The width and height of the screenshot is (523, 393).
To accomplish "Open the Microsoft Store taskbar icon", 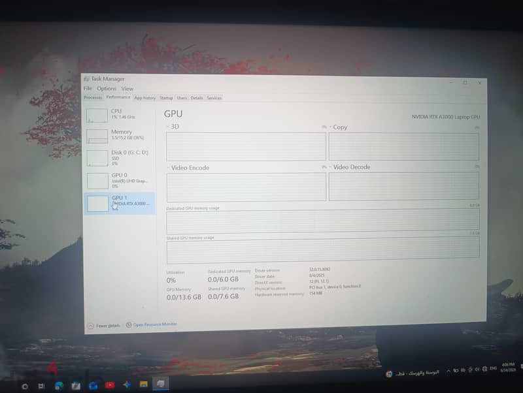I will (76, 386).
